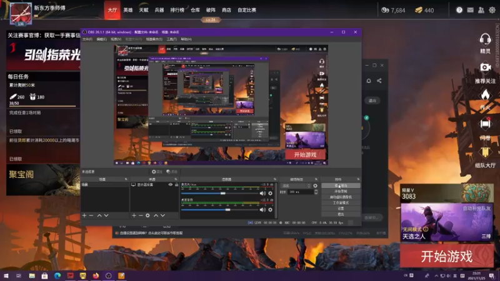Pop out the controls dock panel
The image size is (500, 281).
358,179
